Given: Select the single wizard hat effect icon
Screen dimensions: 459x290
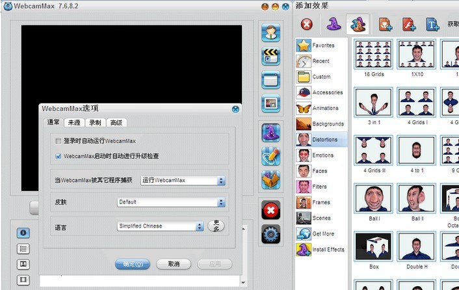Looking at the screenshot, I should (x=334, y=24).
